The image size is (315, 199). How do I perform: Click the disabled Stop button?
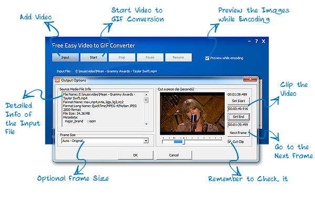(122, 57)
